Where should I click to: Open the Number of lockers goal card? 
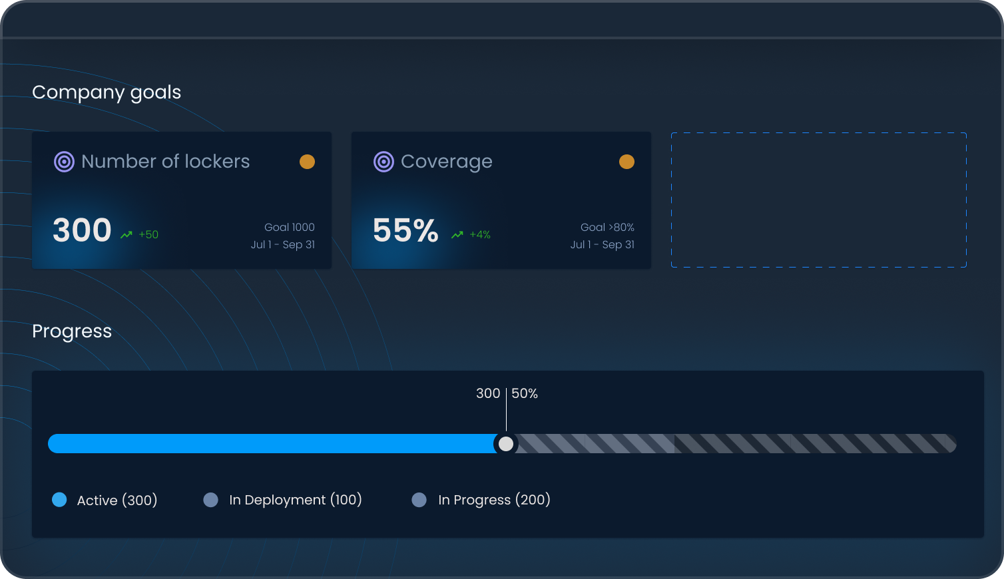[x=182, y=200]
